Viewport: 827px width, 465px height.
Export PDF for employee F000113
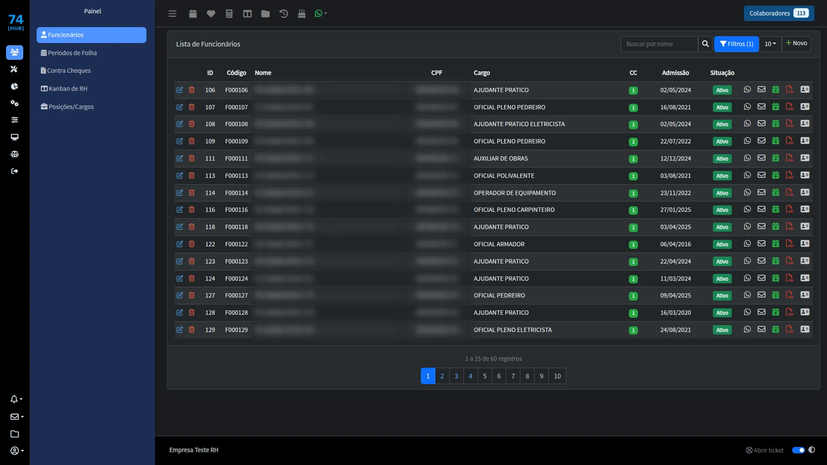[x=790, y=176]
